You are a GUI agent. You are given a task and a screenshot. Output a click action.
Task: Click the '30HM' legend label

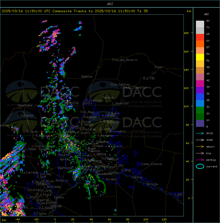[209, 140]
